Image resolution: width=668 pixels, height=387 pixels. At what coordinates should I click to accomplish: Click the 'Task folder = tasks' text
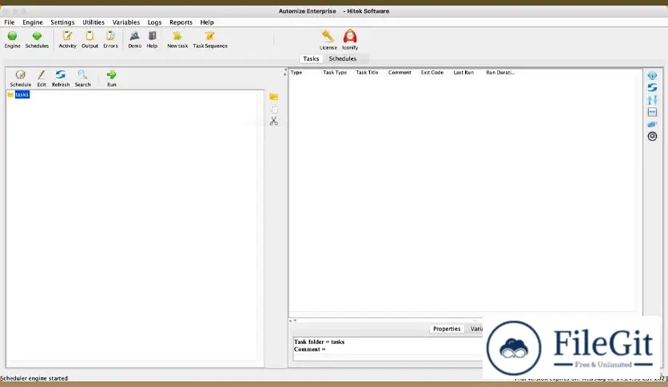coord(319,341)
